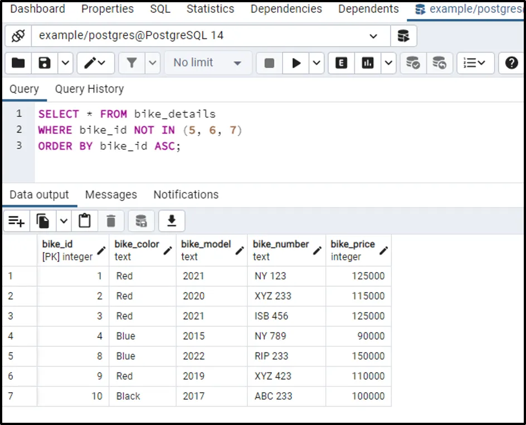Viewport: 526px width, 425px height.
Task: Expand the connection selector dropdown
Action: [373, 36]
